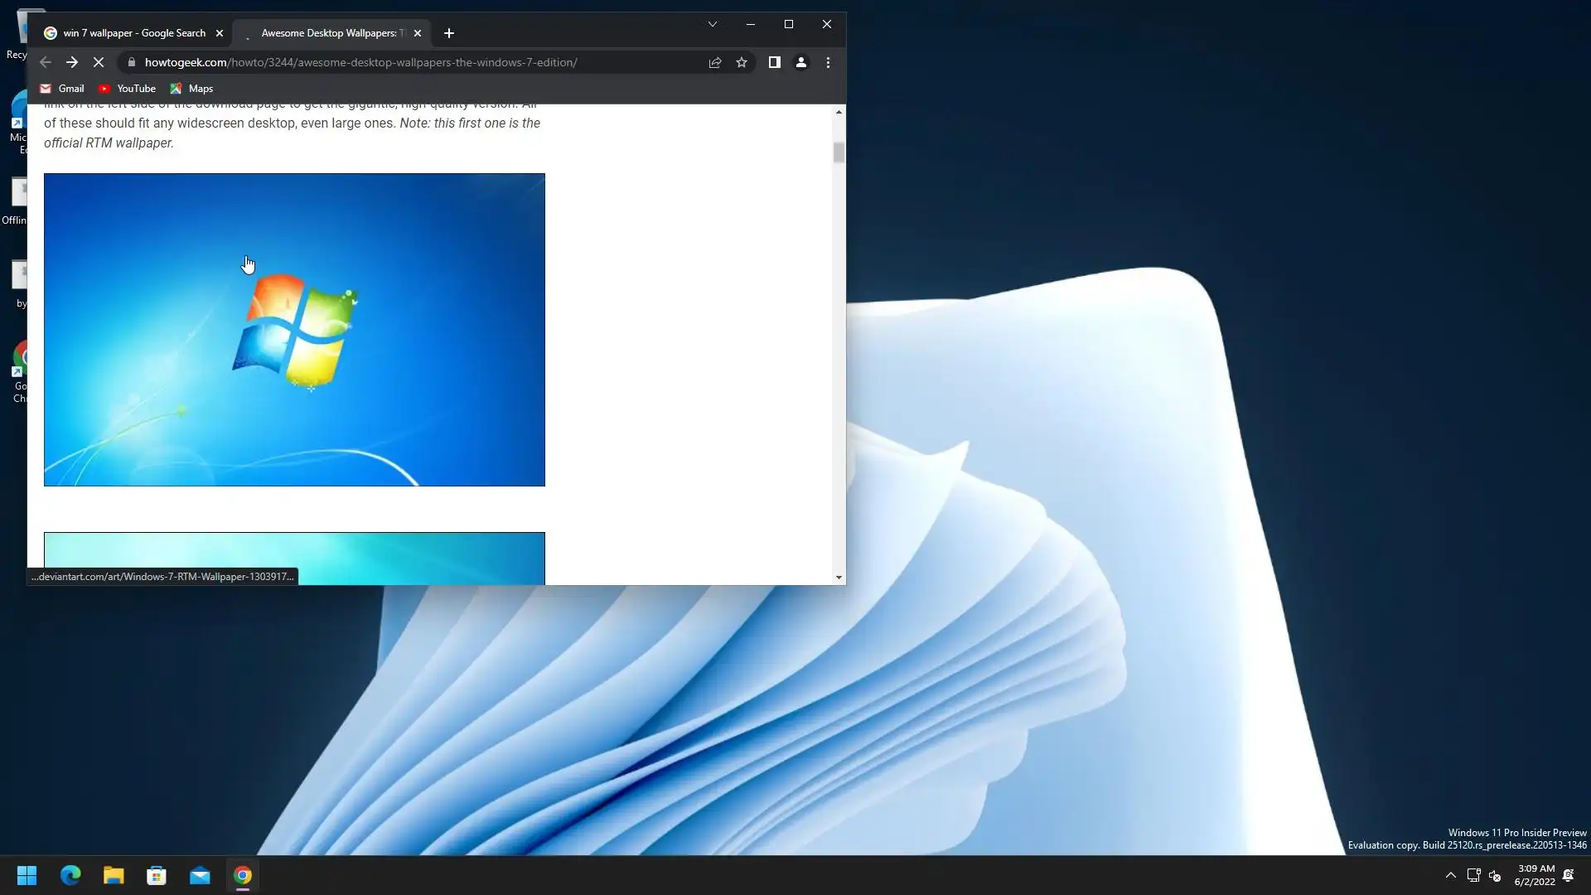Open Chrome three-dot menu
The height and width of the screenshot is (895, 1591).
(x=828, y=62)
